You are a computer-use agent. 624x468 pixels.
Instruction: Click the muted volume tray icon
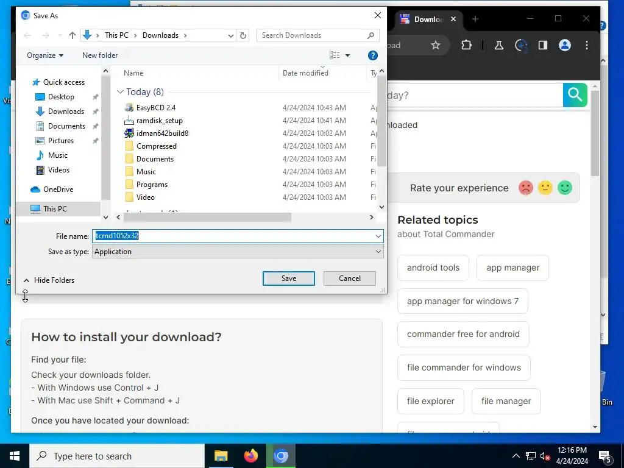[x=545, y=456]
